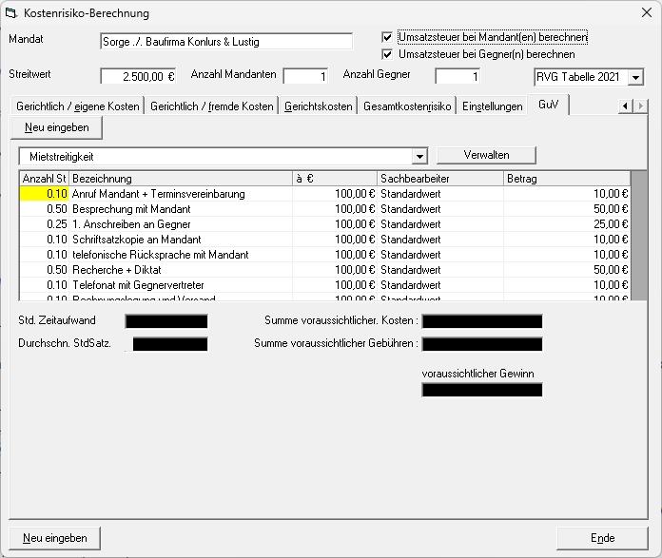Close the Kostenrisiko-Berechnung dialog

point(647,12)
